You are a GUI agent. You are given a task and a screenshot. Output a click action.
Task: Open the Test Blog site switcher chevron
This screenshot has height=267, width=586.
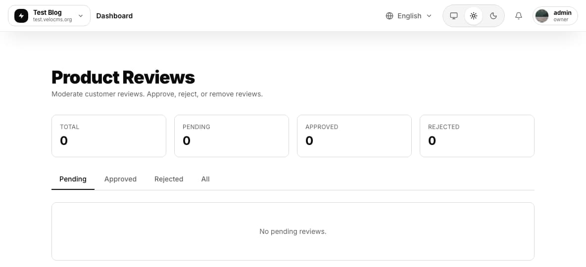(81, 16)
